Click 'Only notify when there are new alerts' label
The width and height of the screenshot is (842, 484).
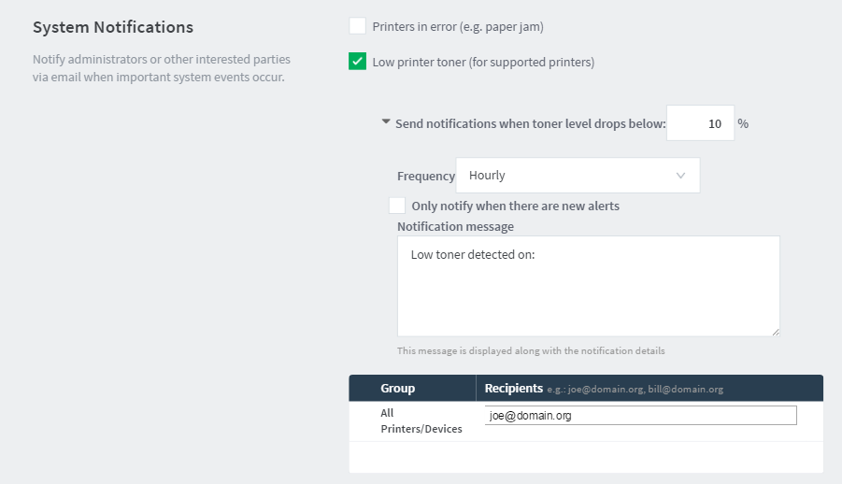516,206
